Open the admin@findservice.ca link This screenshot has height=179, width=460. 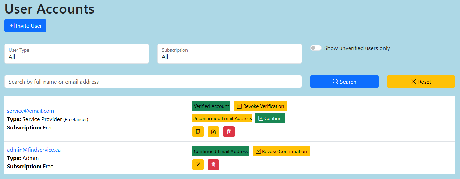34,150
